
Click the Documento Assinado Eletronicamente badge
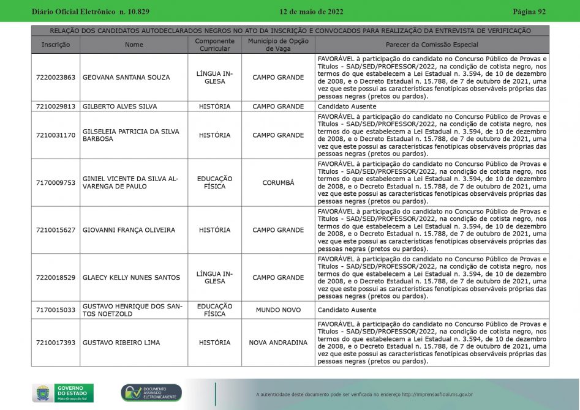tap(151, 393)
